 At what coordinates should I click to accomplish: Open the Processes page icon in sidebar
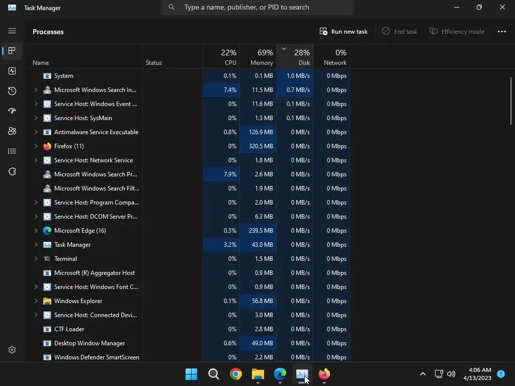click(x=12, y=51)
